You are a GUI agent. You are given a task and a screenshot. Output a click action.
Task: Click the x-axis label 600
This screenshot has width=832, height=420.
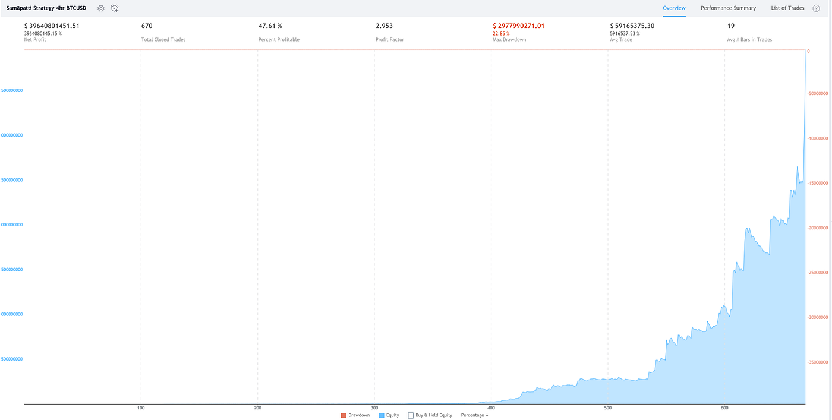pos(724,409)
